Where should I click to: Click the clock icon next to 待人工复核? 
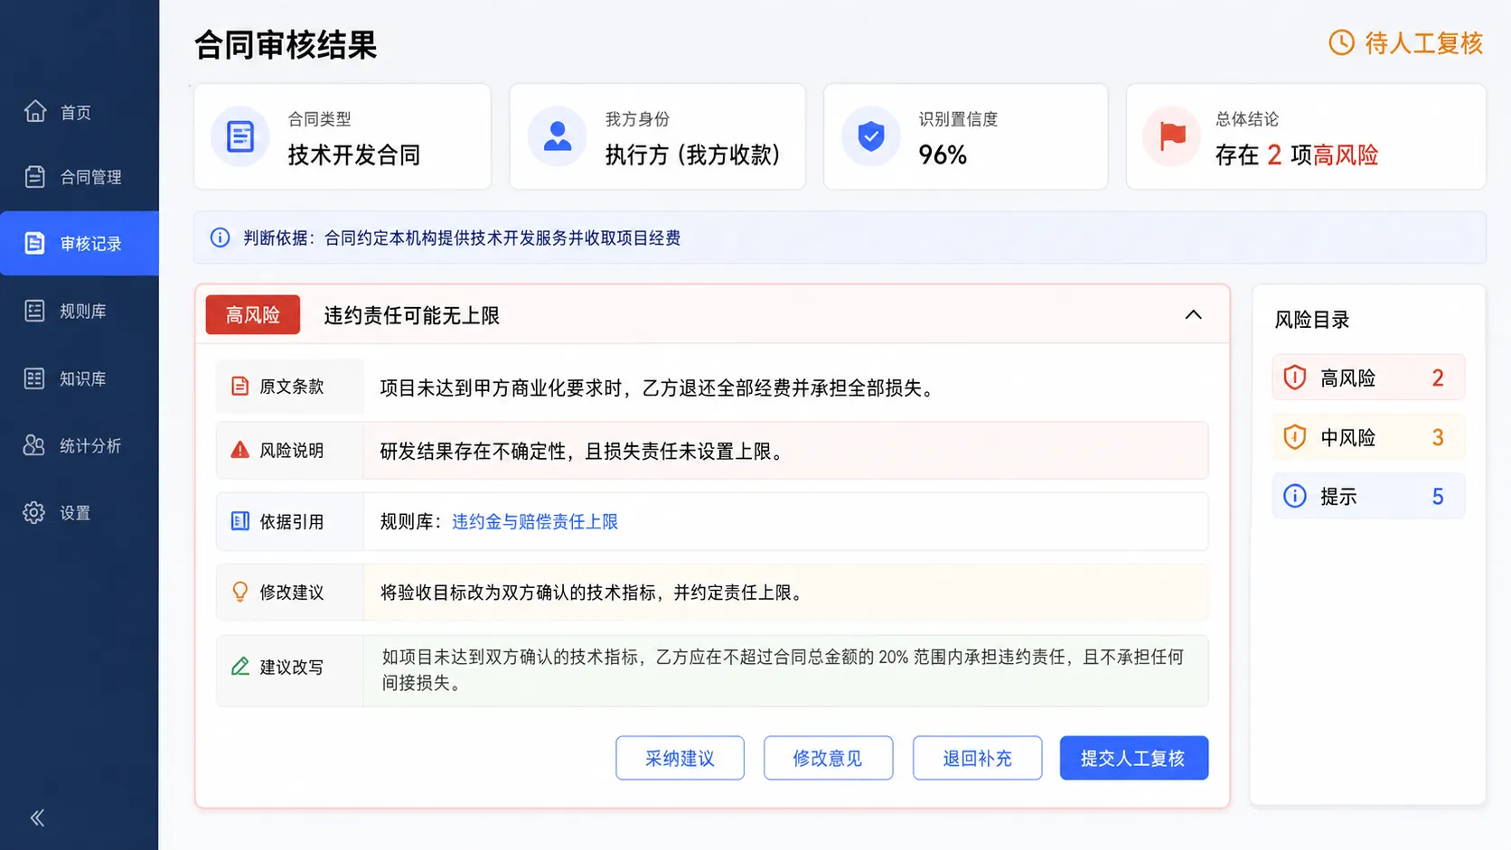[1341, 42]
